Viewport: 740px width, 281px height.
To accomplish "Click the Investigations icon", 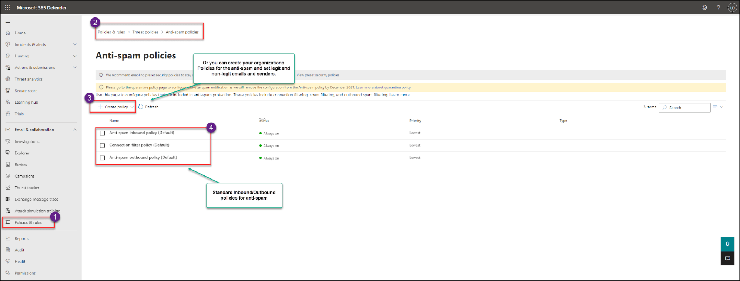I will [x=8, y=141].
